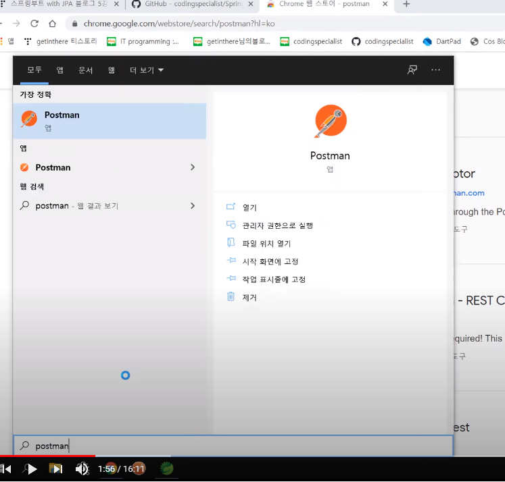This screenshot has height=482, width=505.
Task: Click the web search magnifier icon
Action: [24, 205]
